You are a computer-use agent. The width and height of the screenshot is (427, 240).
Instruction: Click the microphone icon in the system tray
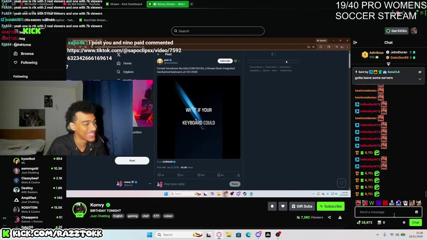[385, 235]
